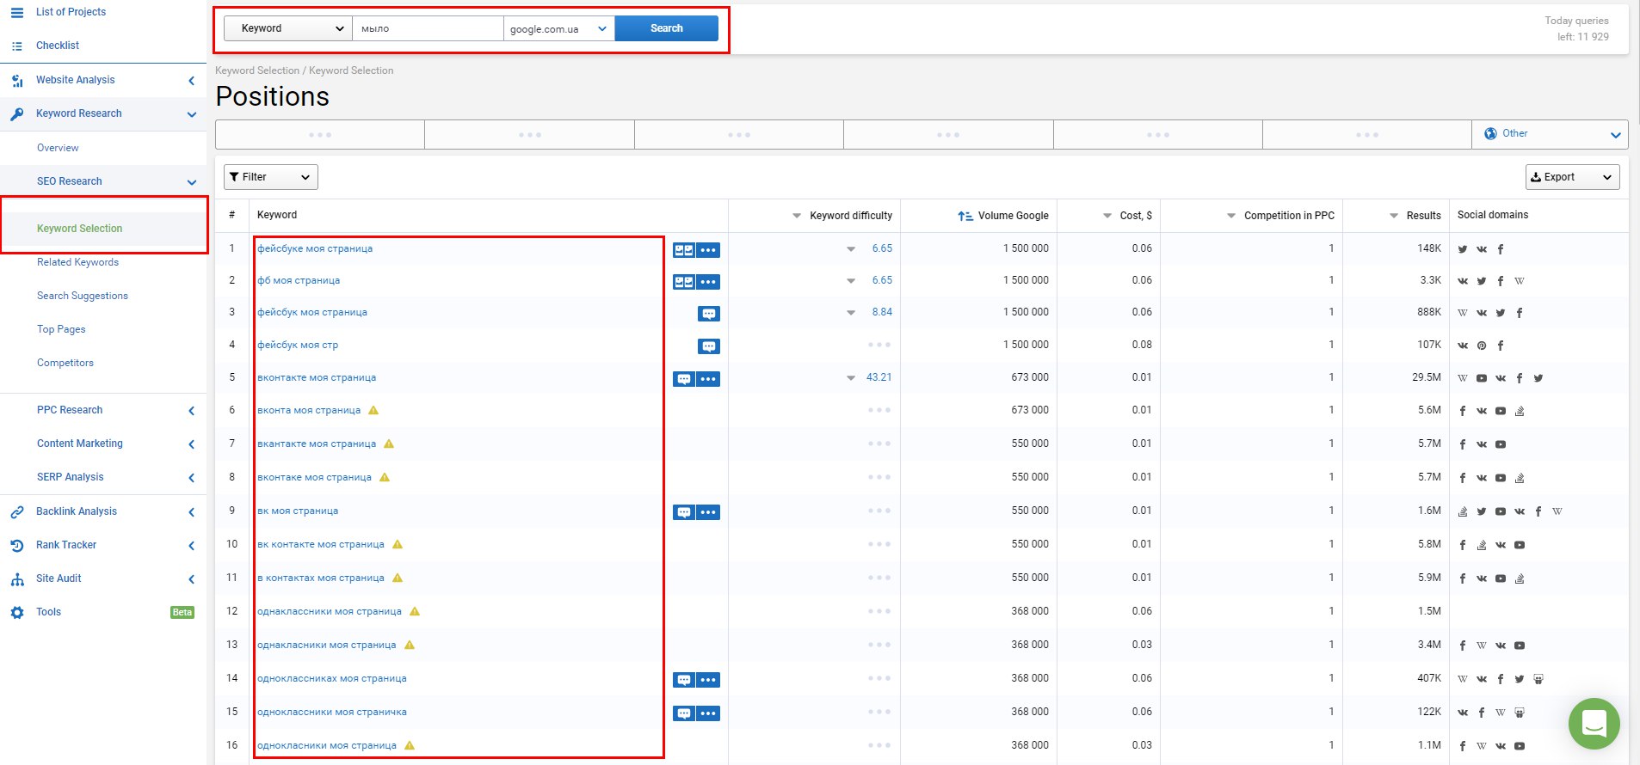The image size is (1640, 765).
Task: Open the keyword link 'вконтакте моя страница'
Action: 317,377
